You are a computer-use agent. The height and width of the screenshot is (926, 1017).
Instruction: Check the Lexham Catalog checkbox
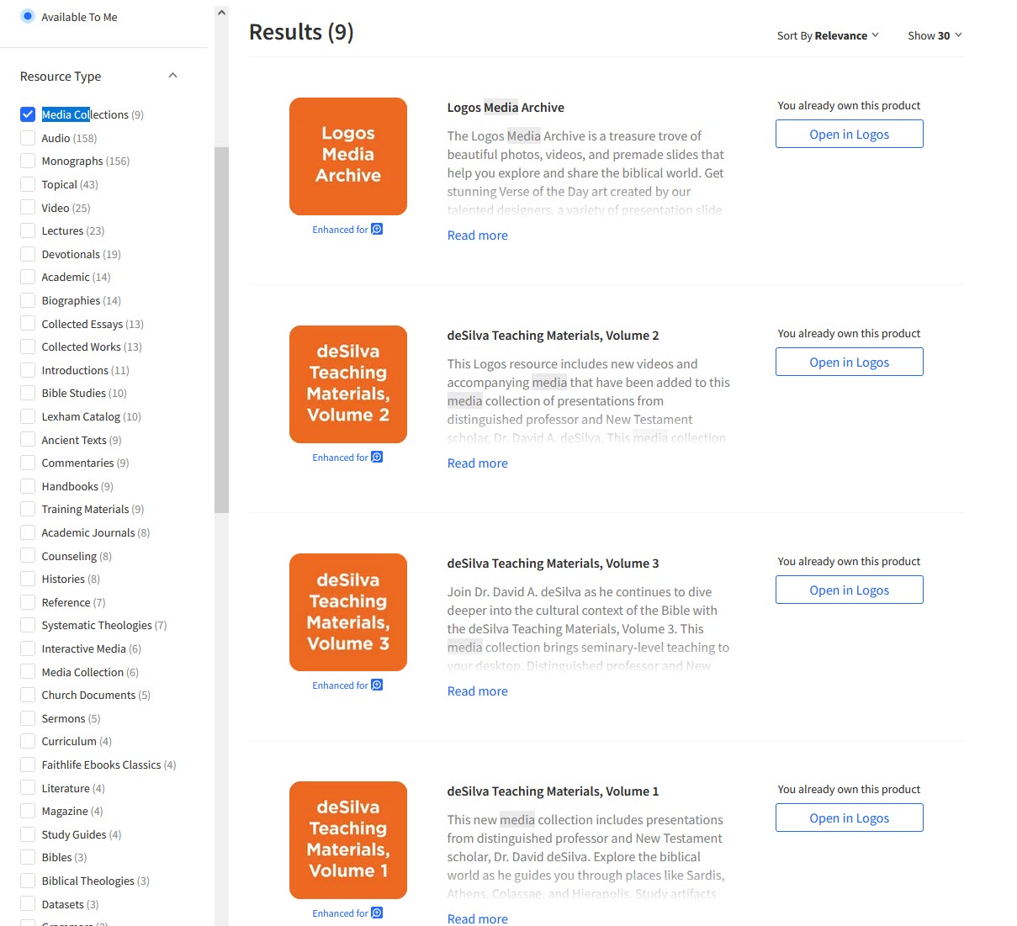[28, 416]
